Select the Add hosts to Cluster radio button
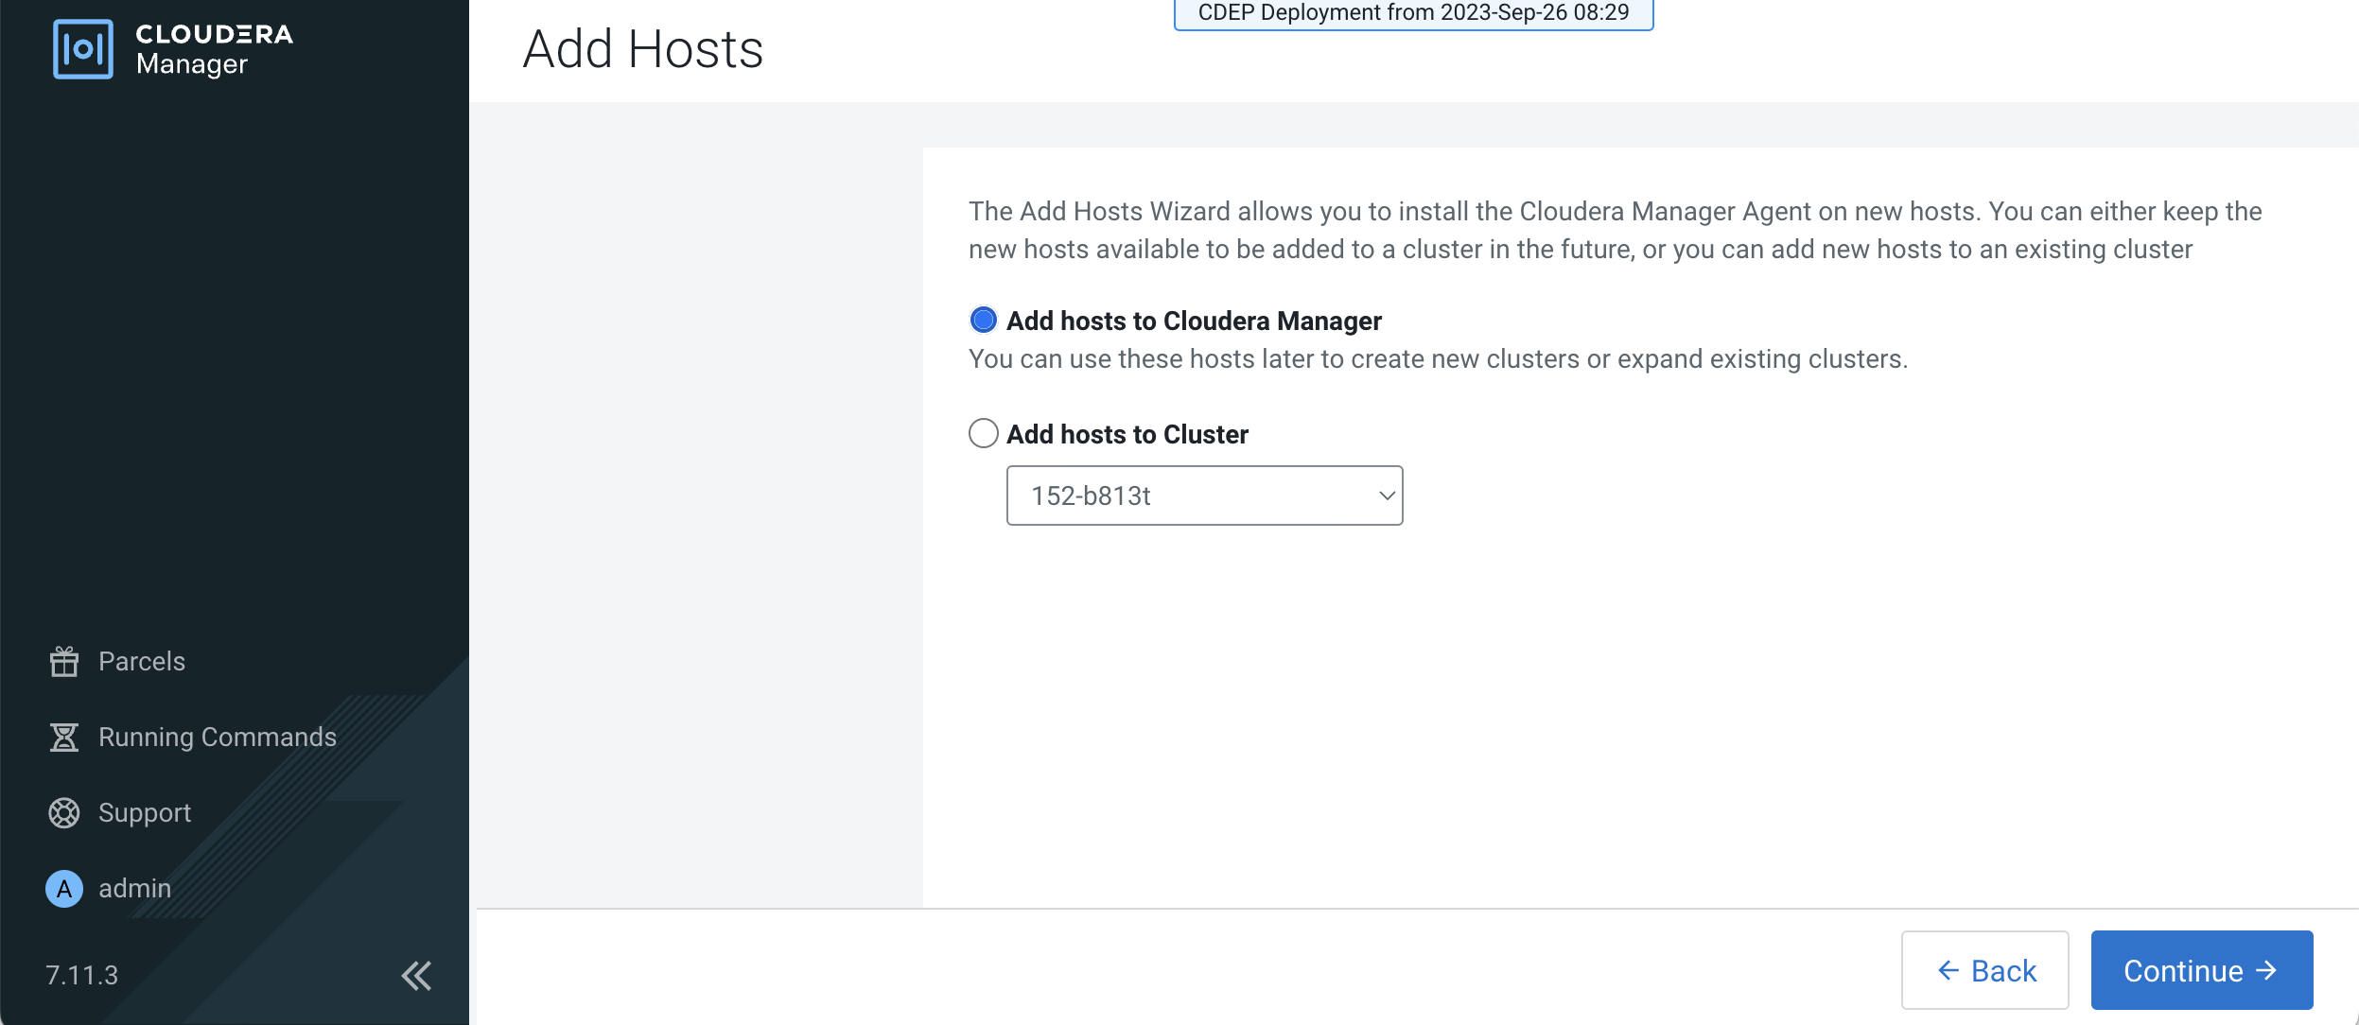 [984, 434]
